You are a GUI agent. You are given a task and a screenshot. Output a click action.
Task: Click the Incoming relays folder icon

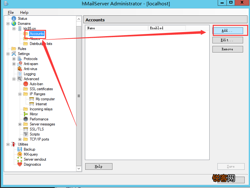[x=25, y=109]
